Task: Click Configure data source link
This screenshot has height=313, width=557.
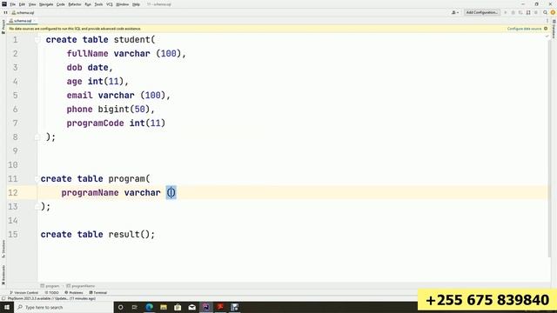Action: 524,29
